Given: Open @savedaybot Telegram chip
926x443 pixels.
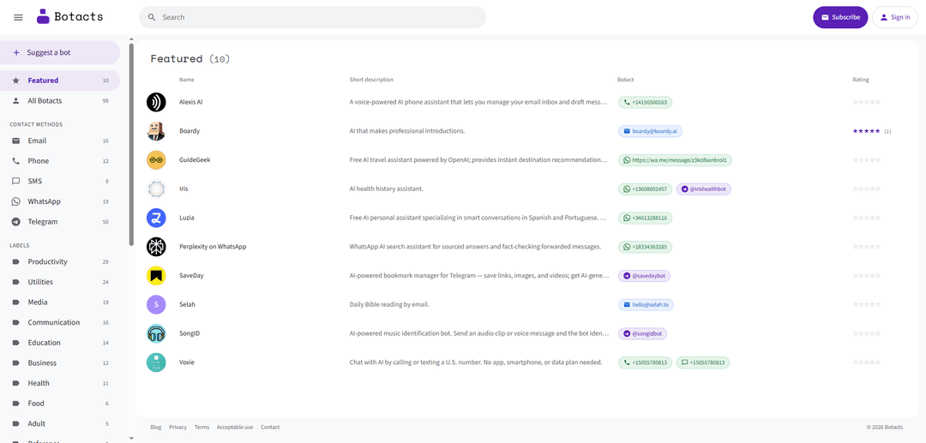Looking at the screenshot, I should click(x=644, y=275).
